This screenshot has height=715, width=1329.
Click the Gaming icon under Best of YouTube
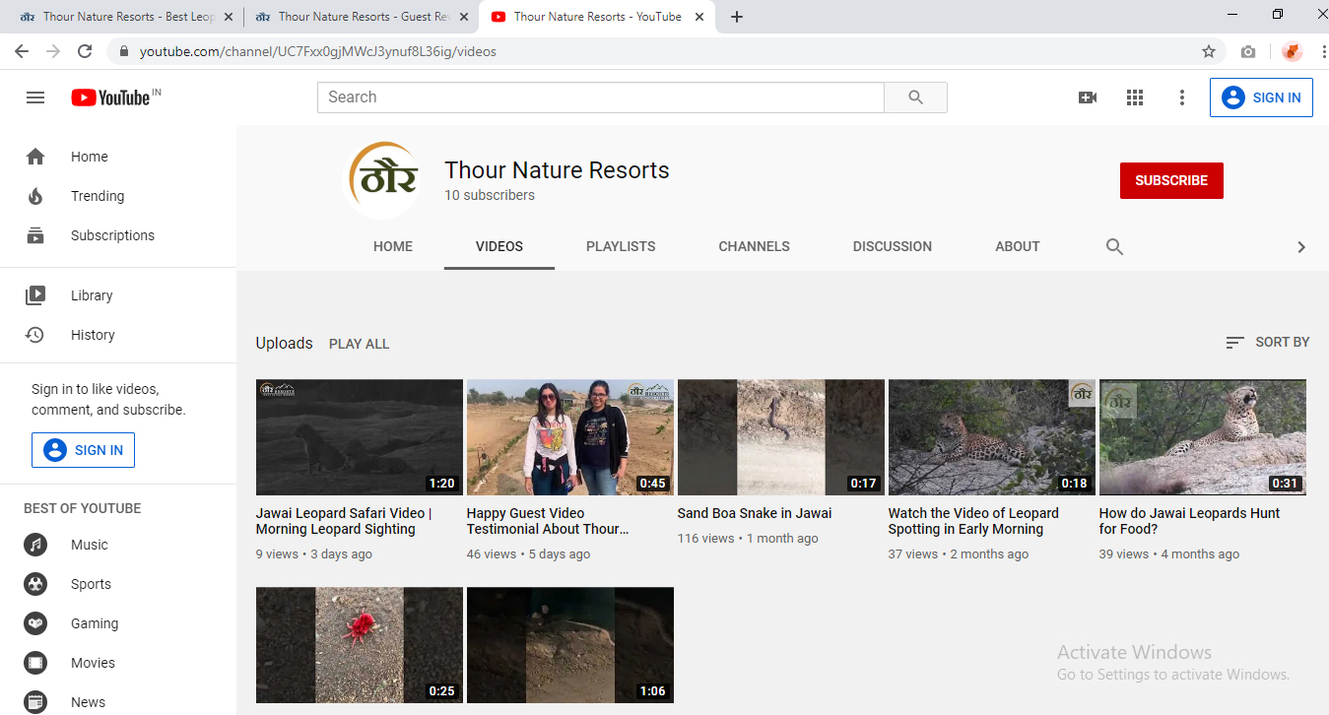[x=35, y=623]
